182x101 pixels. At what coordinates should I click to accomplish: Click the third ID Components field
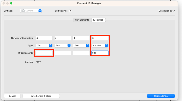81,53
